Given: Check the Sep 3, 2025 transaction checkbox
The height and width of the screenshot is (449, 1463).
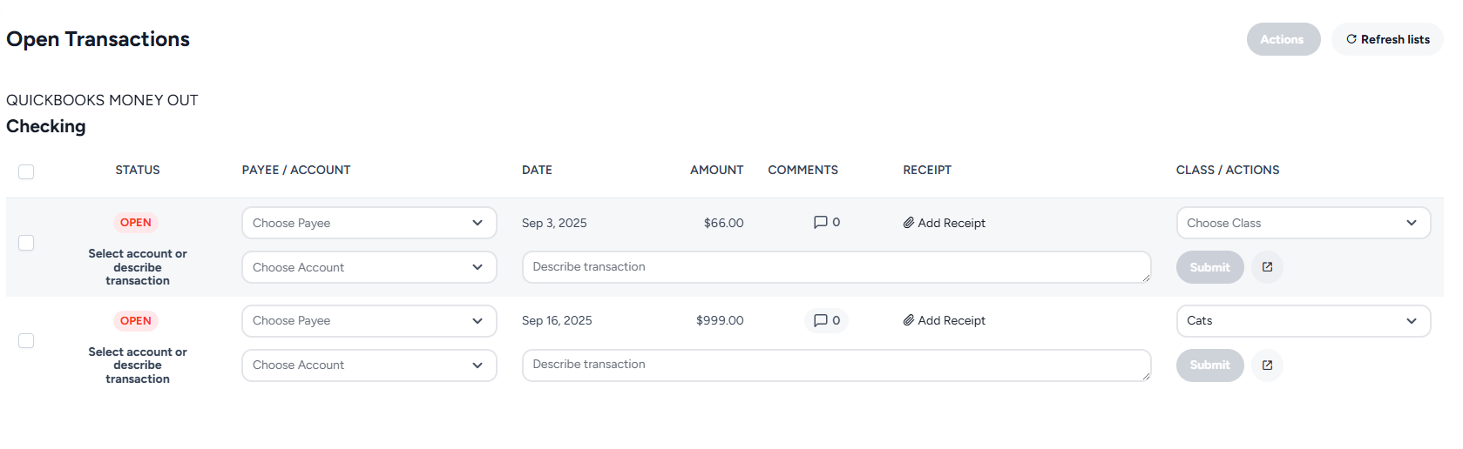Looking at the screenshot, I should [26, 243].
